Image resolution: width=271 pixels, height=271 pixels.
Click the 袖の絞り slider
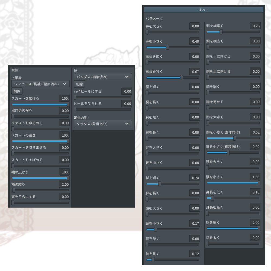[x=40, y=190]
